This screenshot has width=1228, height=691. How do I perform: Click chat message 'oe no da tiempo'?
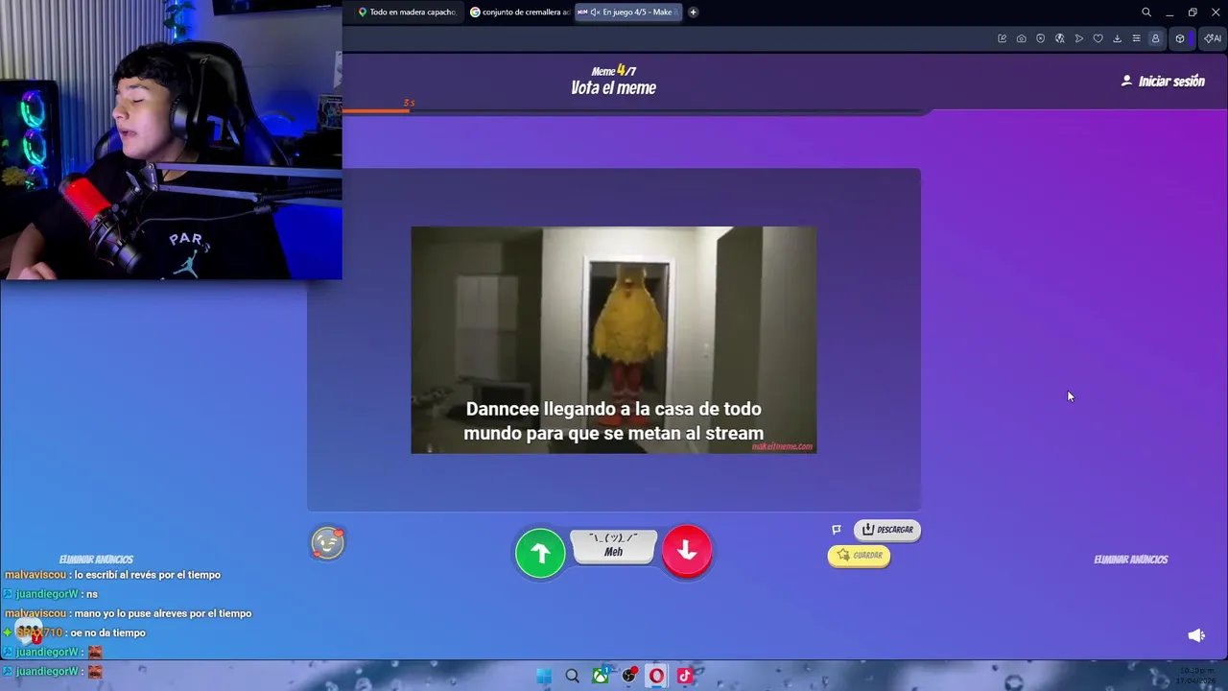[x=107, y=633]
